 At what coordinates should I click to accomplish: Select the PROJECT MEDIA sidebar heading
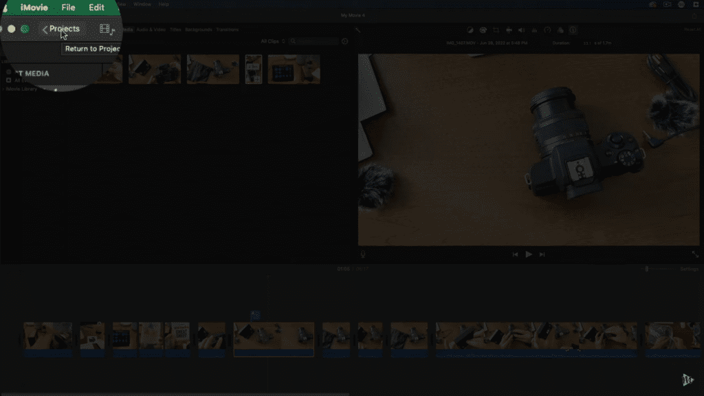32,73
